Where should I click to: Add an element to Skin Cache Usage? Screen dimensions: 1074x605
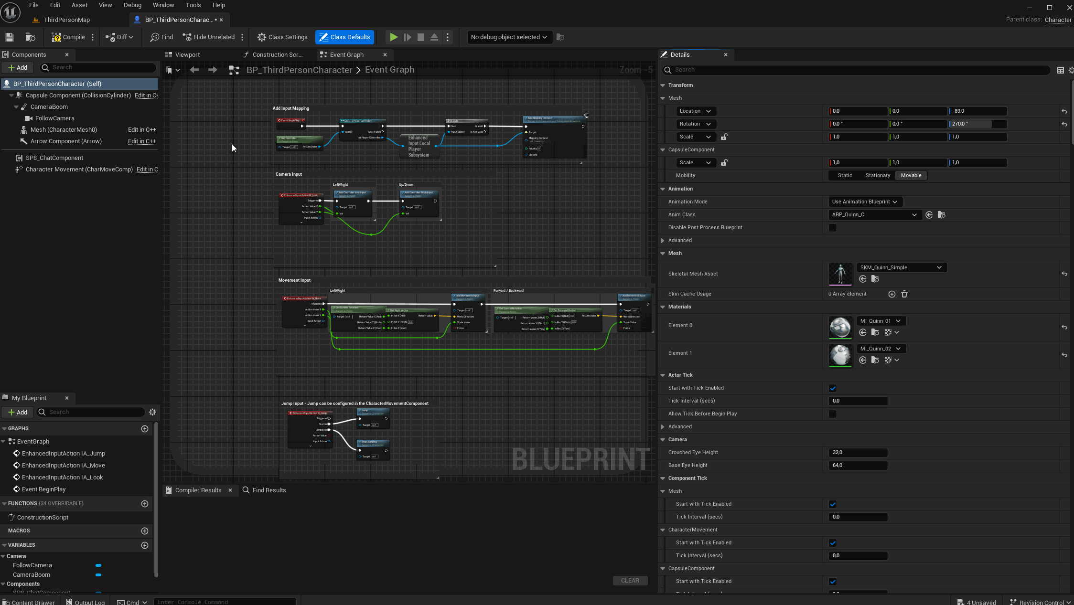click(891, 294)
